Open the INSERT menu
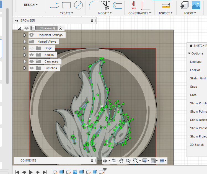 pos(190,13)
